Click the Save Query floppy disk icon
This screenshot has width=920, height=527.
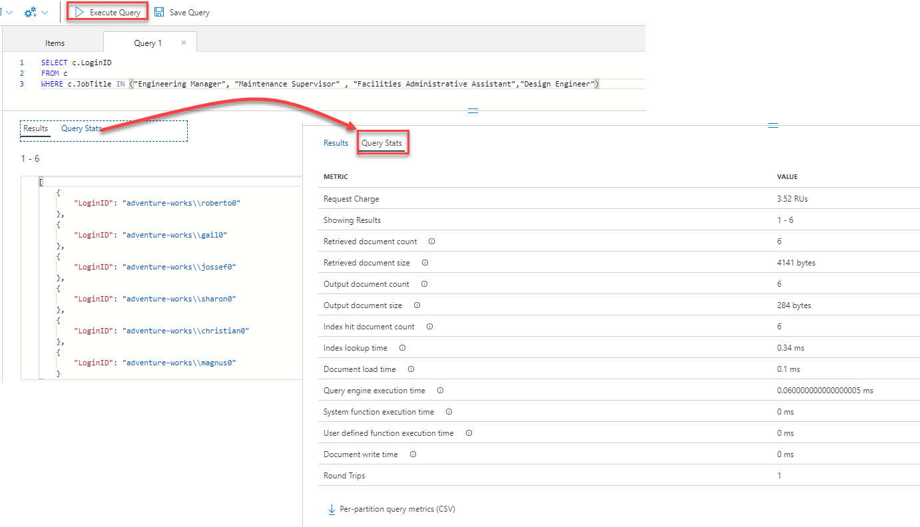[159, 12]
